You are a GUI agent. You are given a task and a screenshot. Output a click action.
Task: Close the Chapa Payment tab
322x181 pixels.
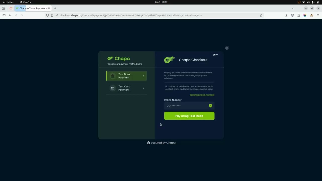click(x=49, y=8)
